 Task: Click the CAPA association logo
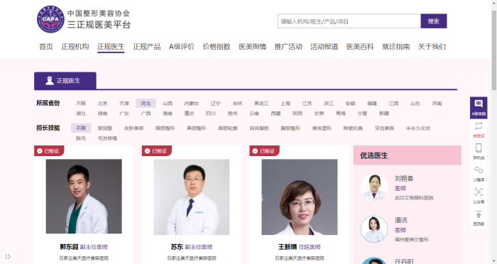[x=50, y=19]
